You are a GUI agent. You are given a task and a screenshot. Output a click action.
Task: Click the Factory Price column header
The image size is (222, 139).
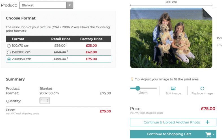point(91,39)
